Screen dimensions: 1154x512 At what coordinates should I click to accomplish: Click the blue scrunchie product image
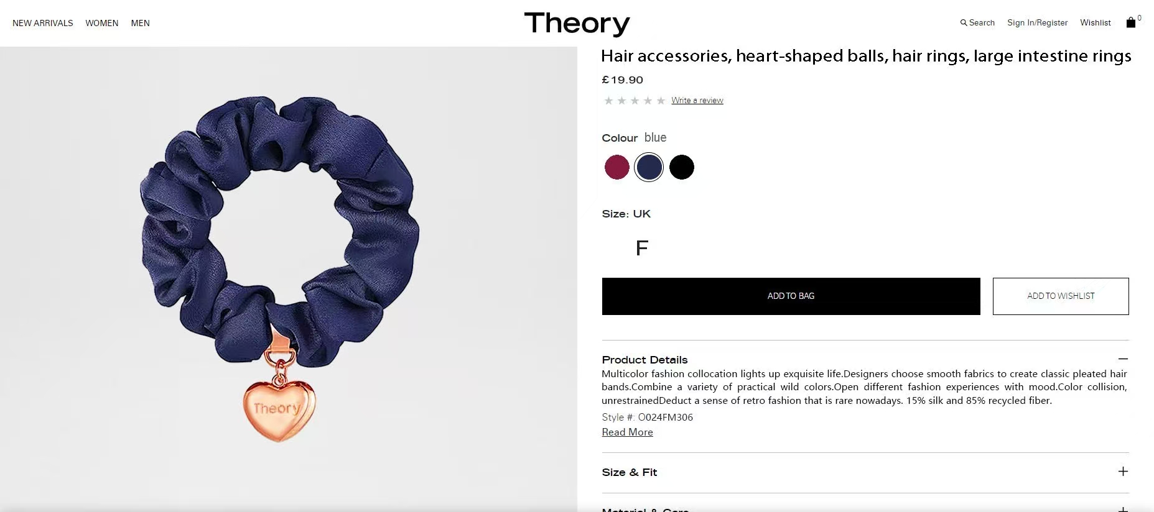click(x=280, y=267)
